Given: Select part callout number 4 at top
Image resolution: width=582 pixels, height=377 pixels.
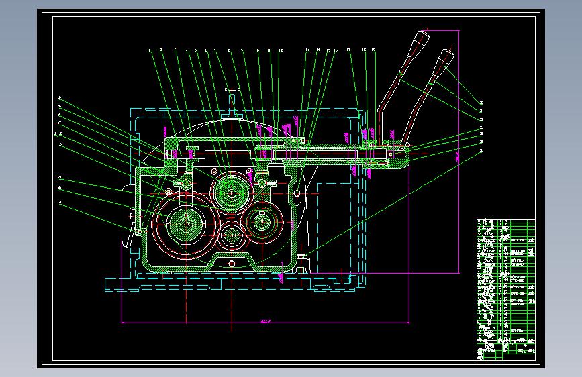Looking at the screenshot, I should [187, 50].
